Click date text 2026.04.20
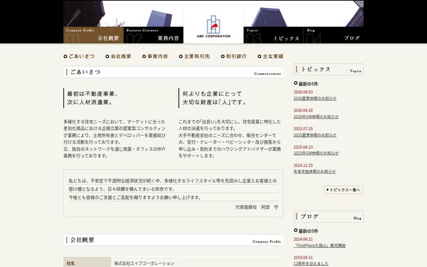 point(303,110)
